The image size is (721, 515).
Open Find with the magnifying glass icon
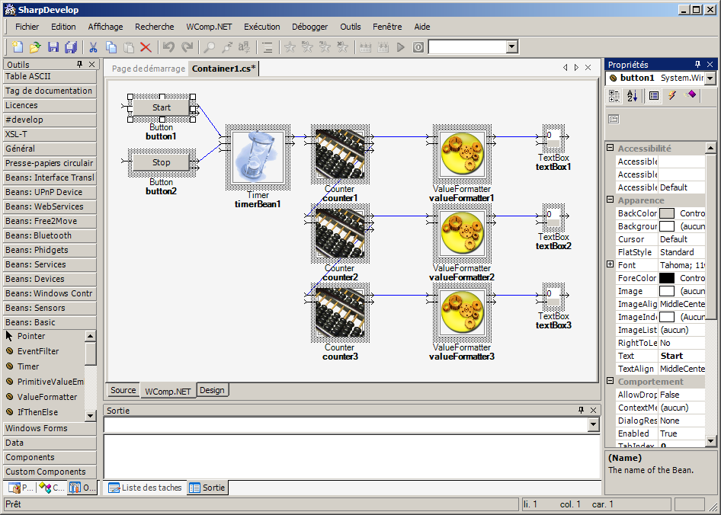coord(210,47)
